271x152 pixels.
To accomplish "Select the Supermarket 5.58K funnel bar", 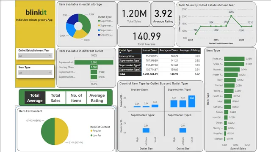I will pyautogui.click(x=94, y=62).
